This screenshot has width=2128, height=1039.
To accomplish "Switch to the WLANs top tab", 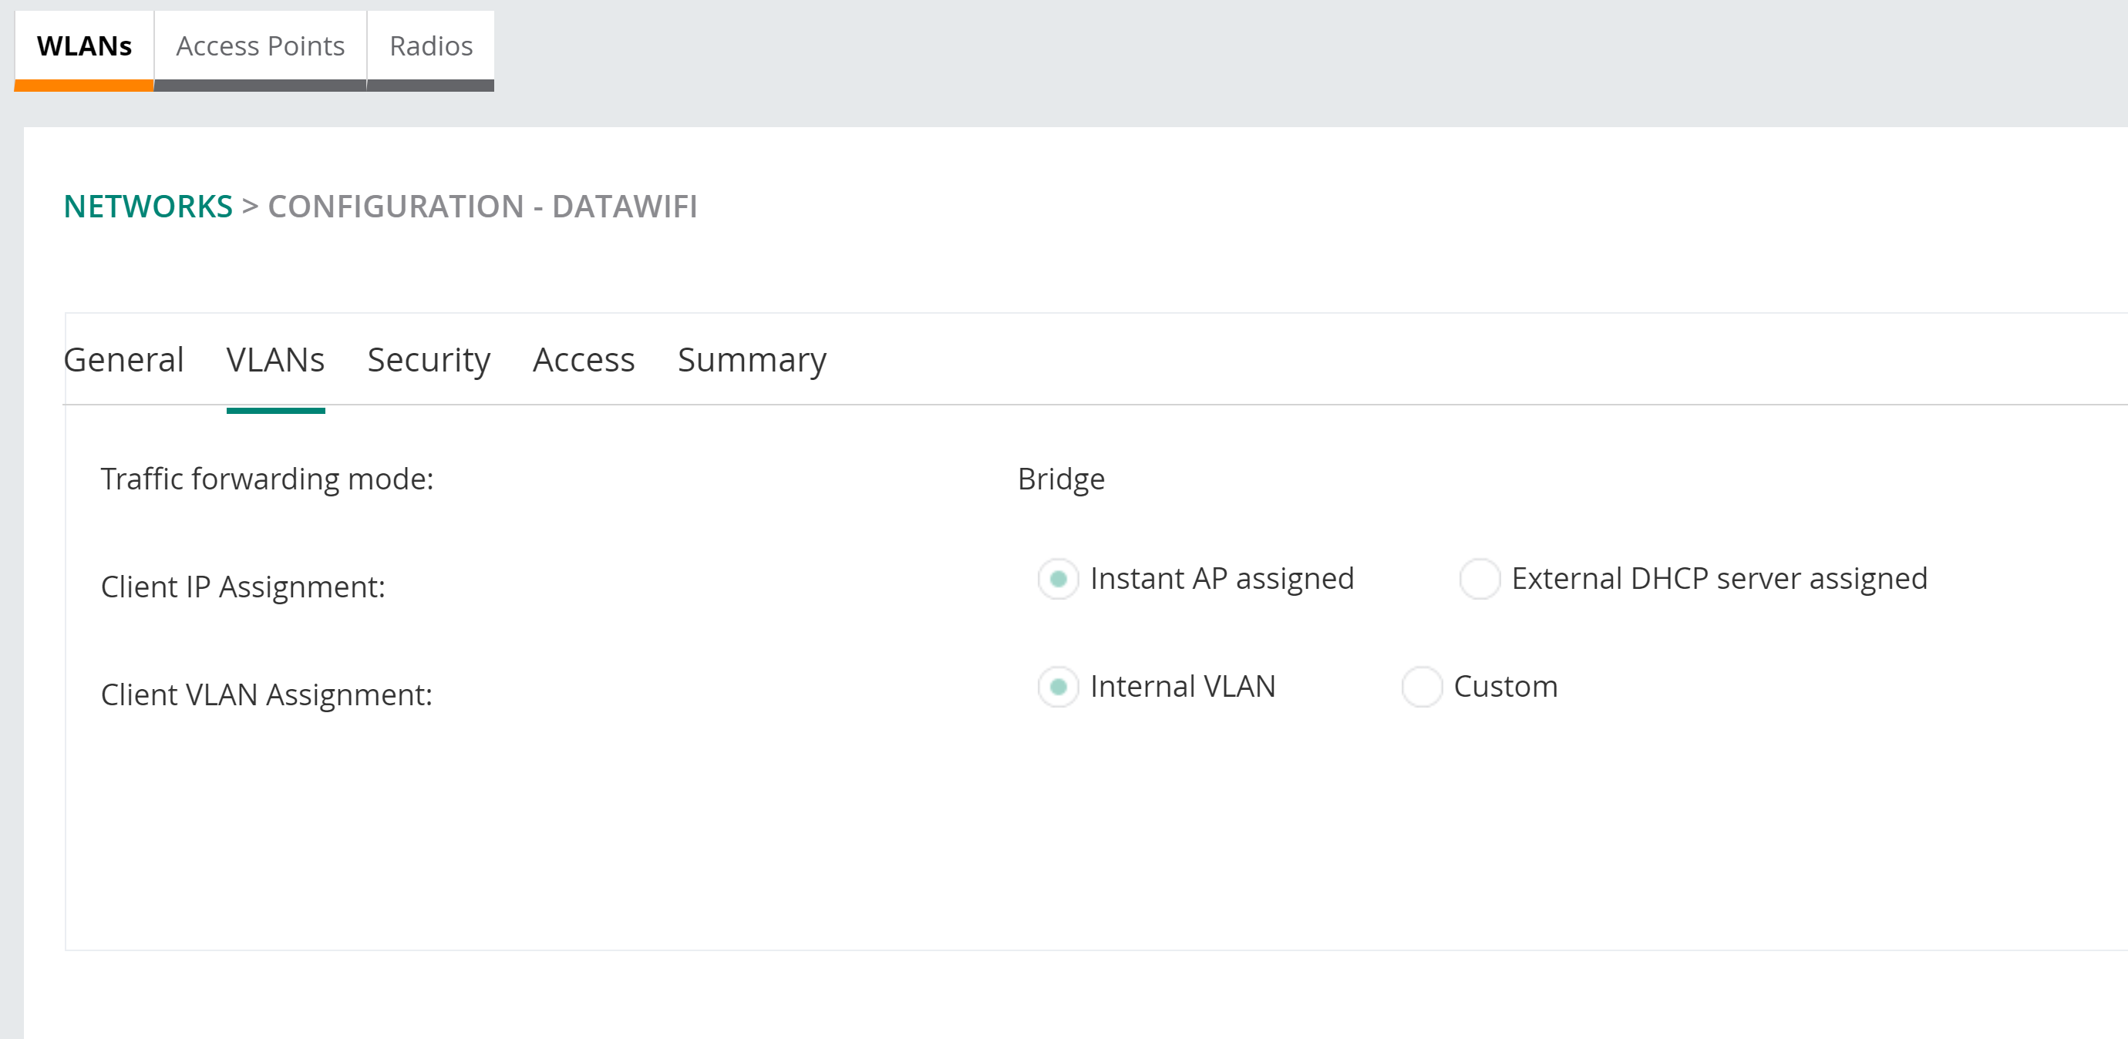I will coord(84,46).
